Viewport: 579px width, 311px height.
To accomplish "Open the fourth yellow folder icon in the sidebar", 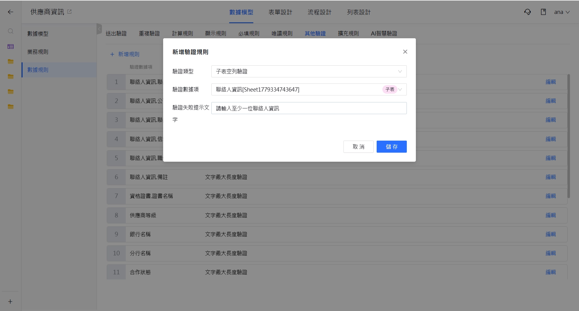I will click(x=11, y=107).
